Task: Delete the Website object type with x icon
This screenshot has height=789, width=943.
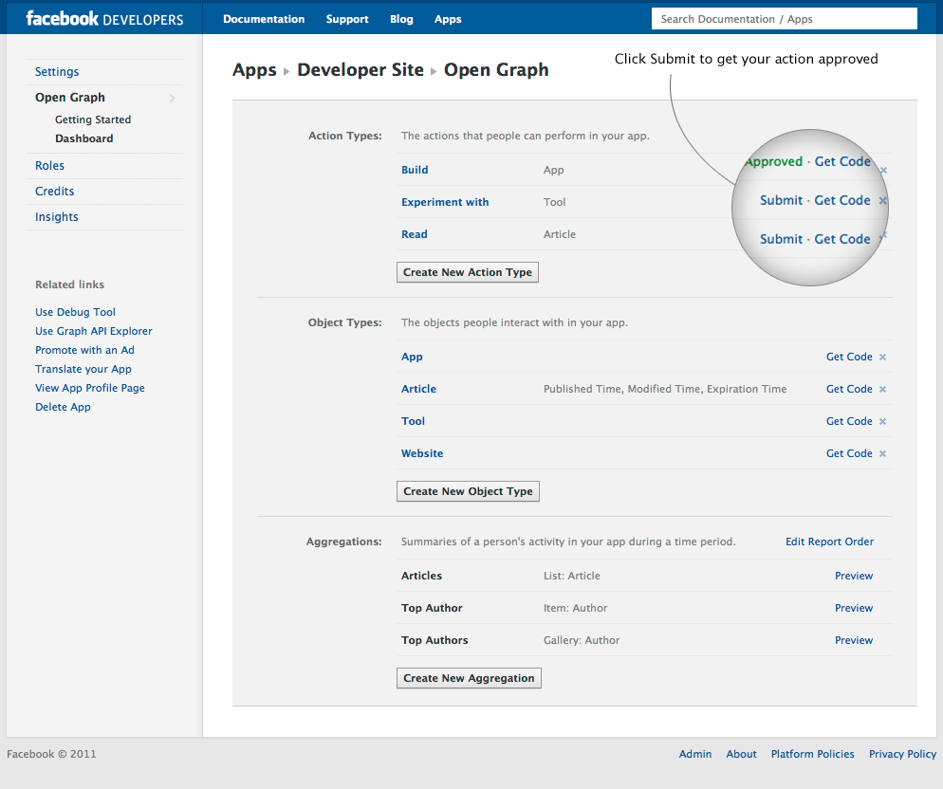Action: click(882, 454)
